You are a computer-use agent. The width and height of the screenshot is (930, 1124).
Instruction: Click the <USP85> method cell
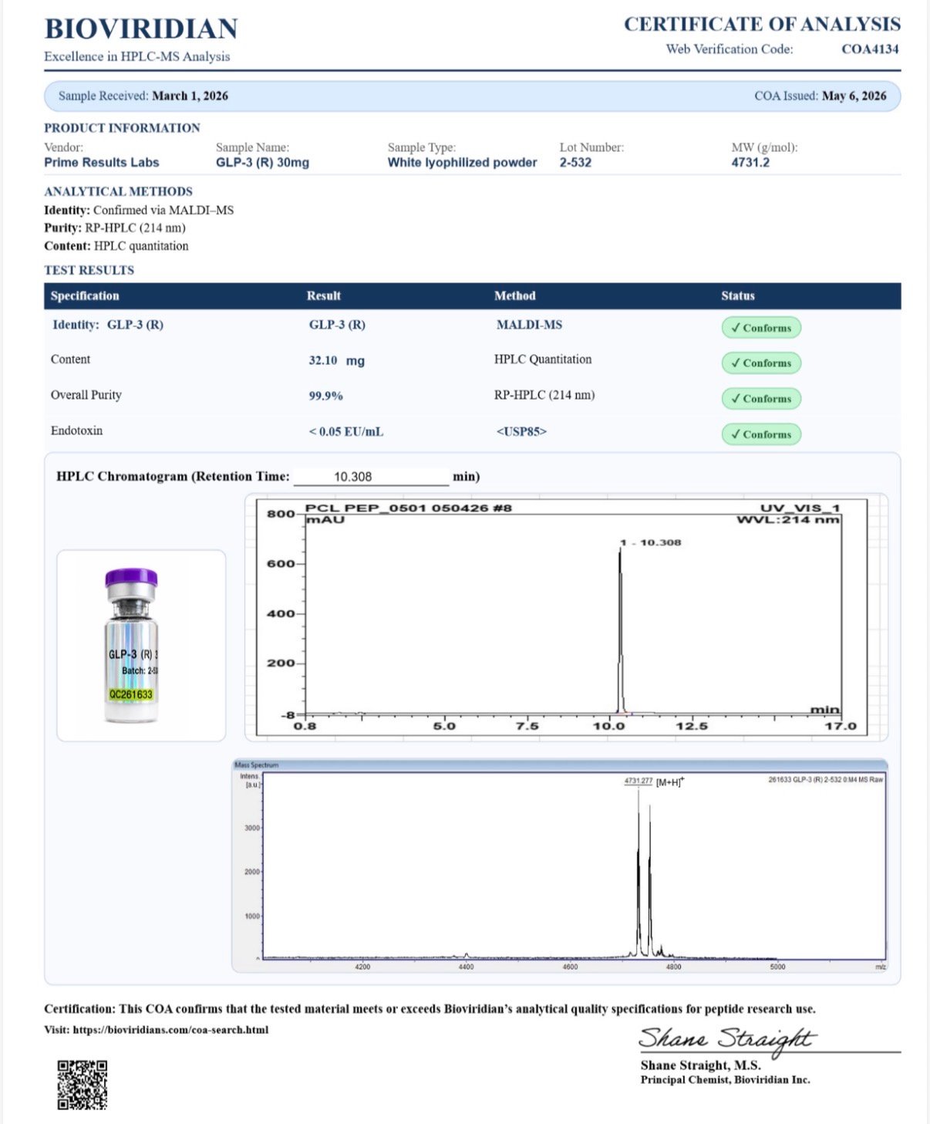[521, 432]
